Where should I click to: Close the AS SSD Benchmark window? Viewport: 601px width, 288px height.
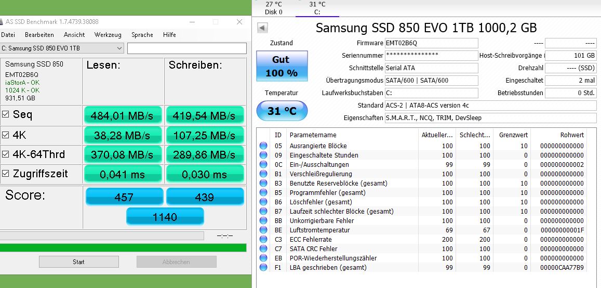coord(239,22)
